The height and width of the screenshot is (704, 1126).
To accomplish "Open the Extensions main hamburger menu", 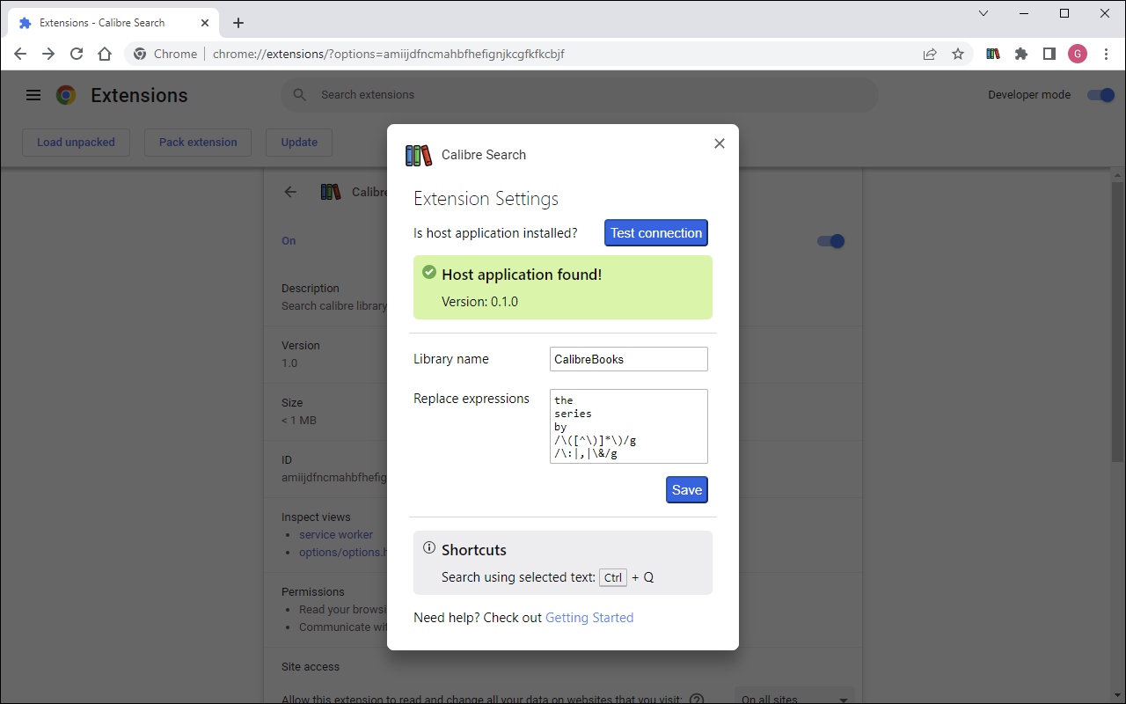I will pos(33,95).
